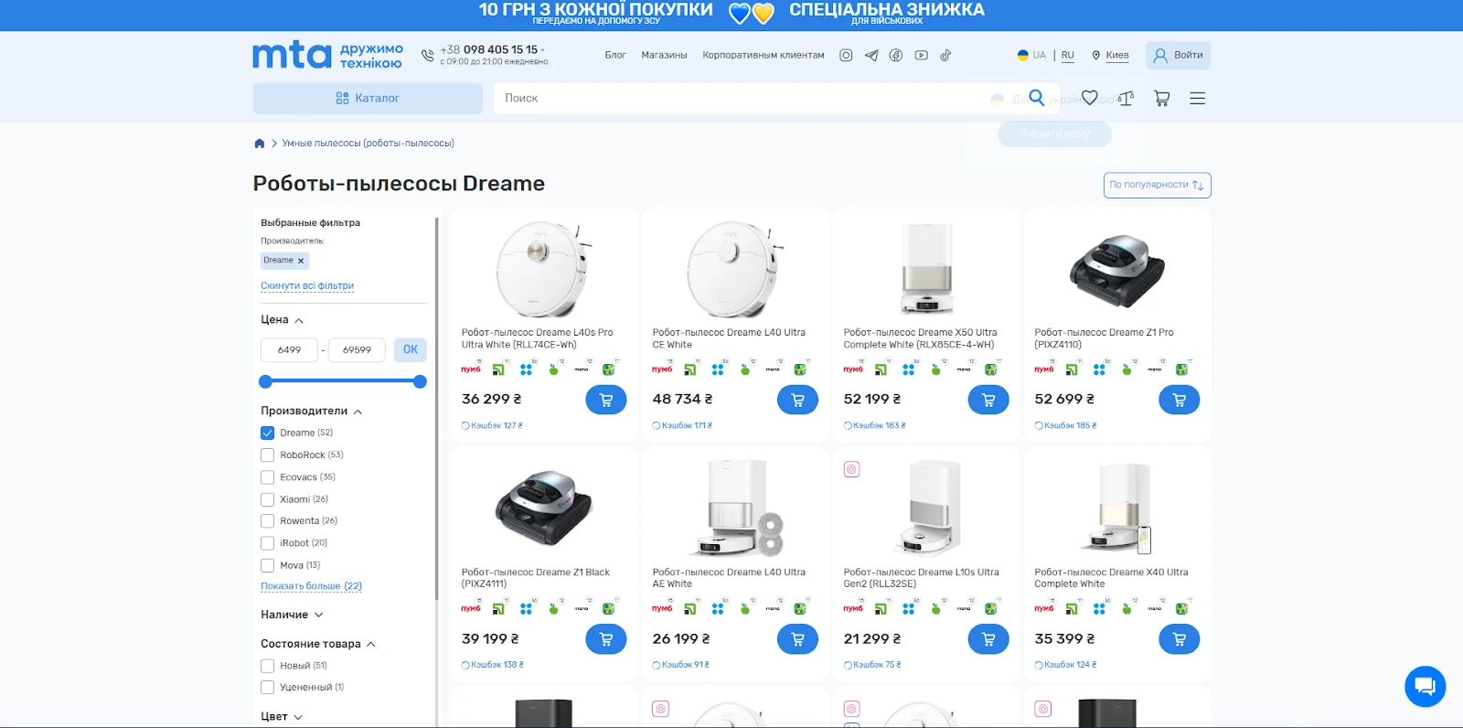Add Dreame Z1 Pro (PIXZ4110) to cart
The width and height of the screenshot is (1463, 728).
(x=1180, y=400)
